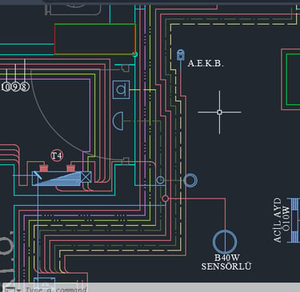Click the circled number 9 tag
The height and width of the screenshot is (292, 300).
15,87
